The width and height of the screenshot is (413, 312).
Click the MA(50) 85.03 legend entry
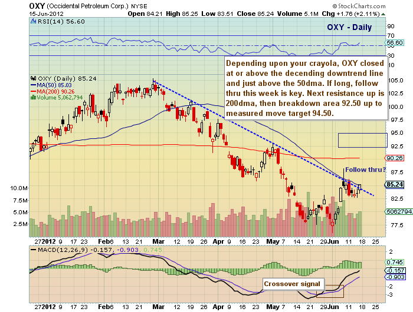[x=51, y=85]
